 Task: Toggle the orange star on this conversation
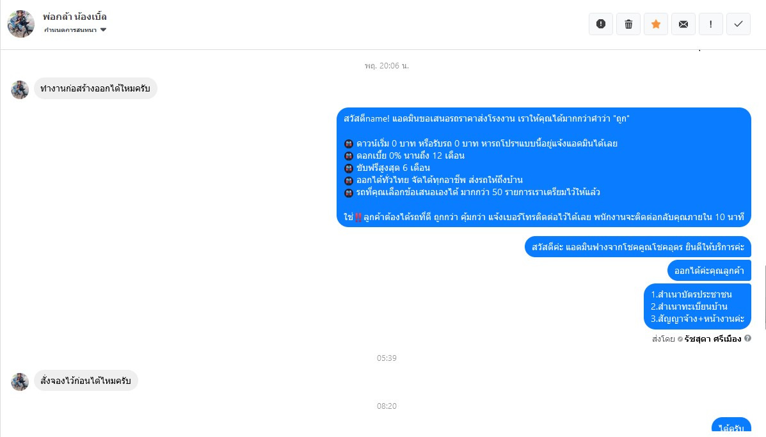click(x=655, y=24)
